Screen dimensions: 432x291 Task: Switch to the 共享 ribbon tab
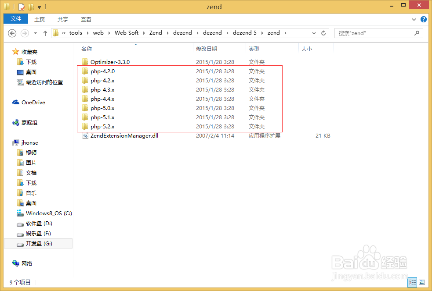(63, 20)
